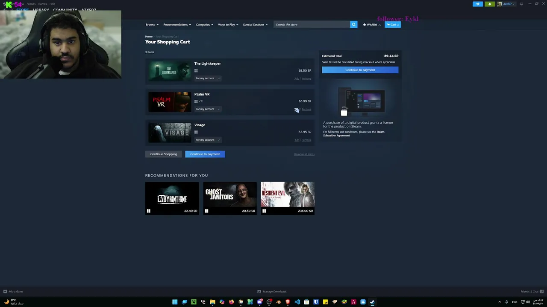Remove Visage from the cart
547x307 pixels.
coord(306,140)
